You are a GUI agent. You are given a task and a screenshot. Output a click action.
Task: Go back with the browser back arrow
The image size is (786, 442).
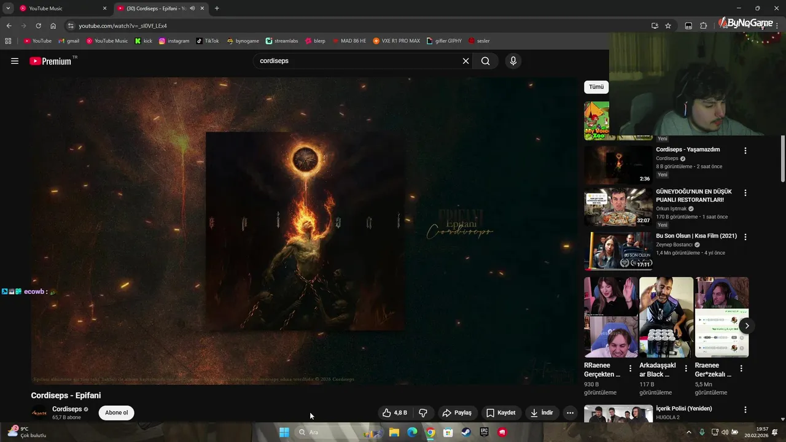(9, 26)
